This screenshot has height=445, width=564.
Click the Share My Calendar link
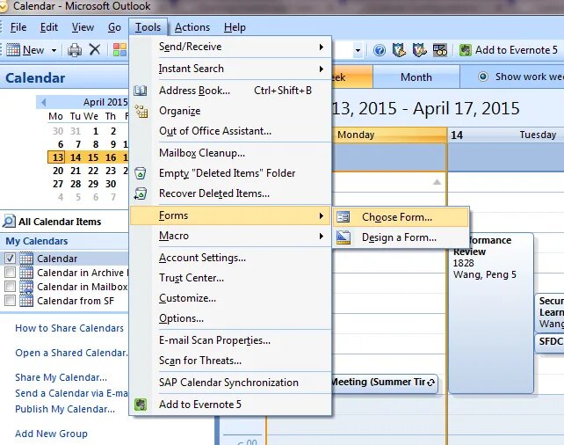(61, 377)
